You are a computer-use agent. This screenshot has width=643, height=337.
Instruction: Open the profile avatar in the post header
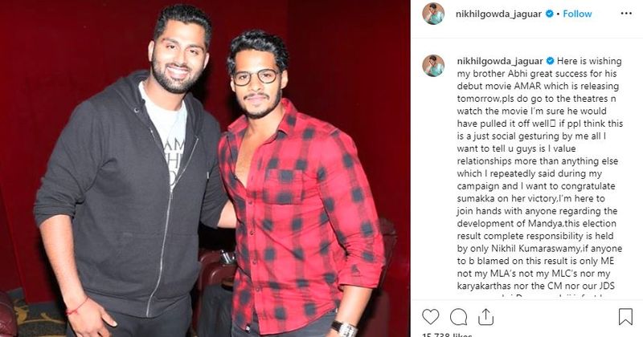pos(433,14)
